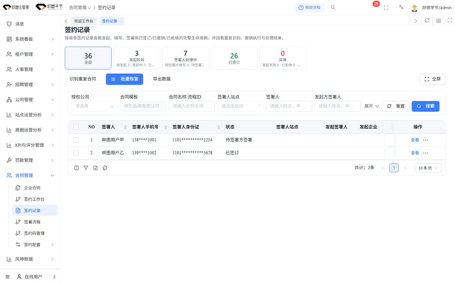Click the 消息 bell item in sidebar
455x284 pixels.
(30, 24)
